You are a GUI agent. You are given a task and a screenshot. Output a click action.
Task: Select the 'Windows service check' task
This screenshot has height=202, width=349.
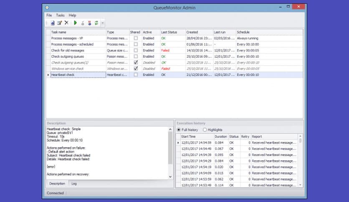174,68
